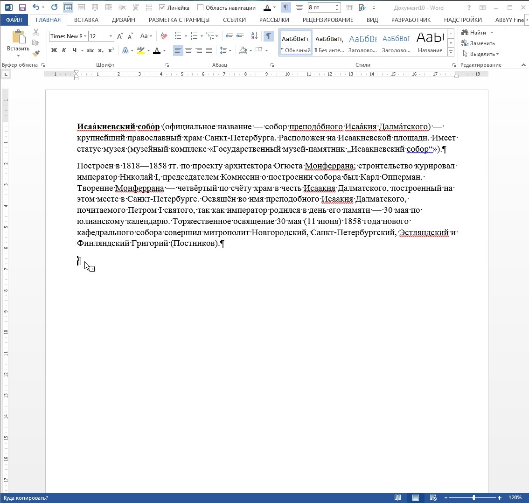529x503 pixels.
Task: Click the yellow text highlight color button
Action: click(x=141, y=50)
